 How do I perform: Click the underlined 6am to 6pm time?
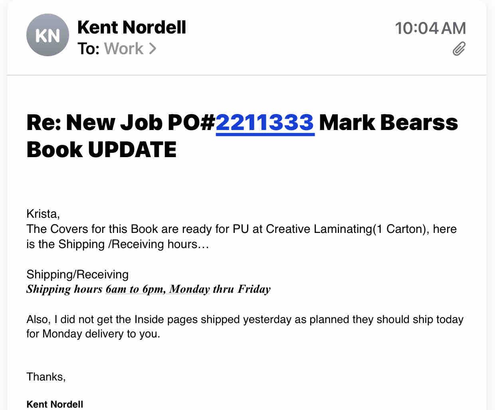(135, 289)
